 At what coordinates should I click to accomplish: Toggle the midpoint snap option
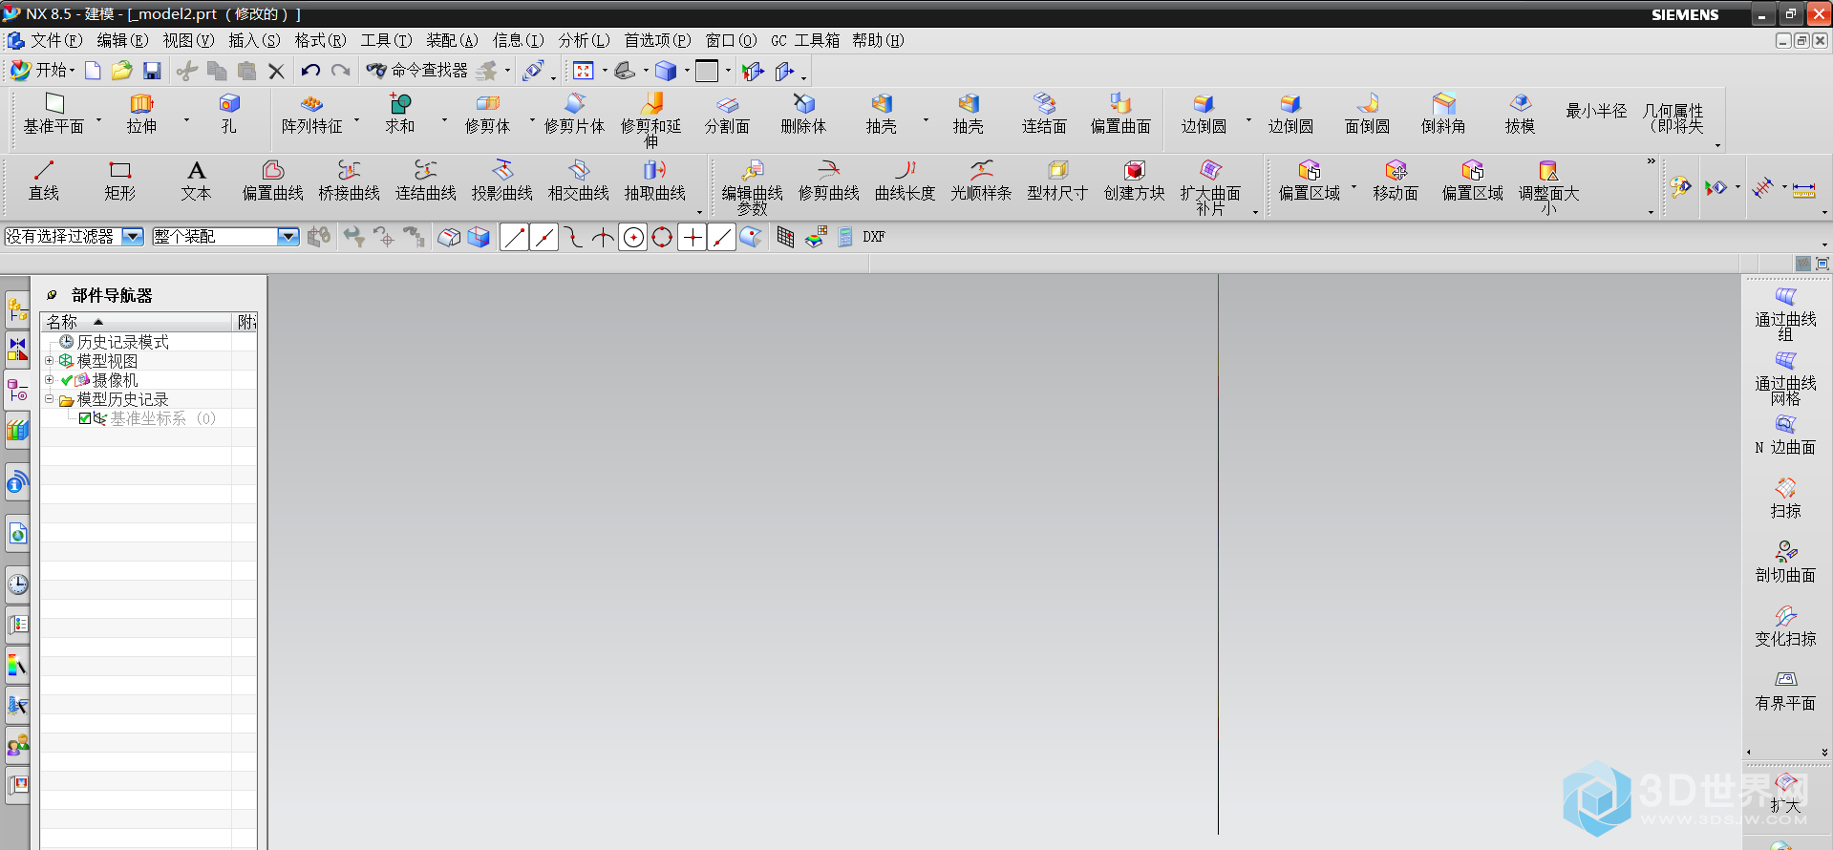[x=544, y=237]
